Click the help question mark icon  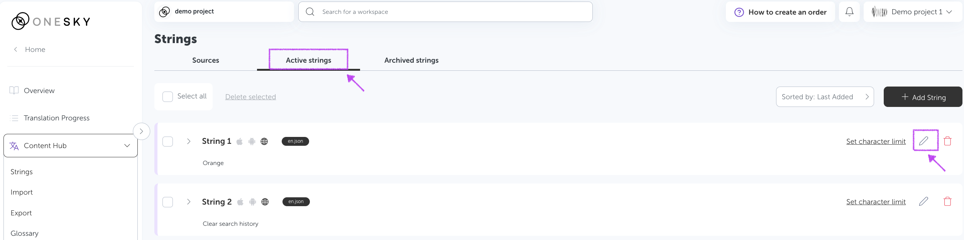[x=739, y=12]
